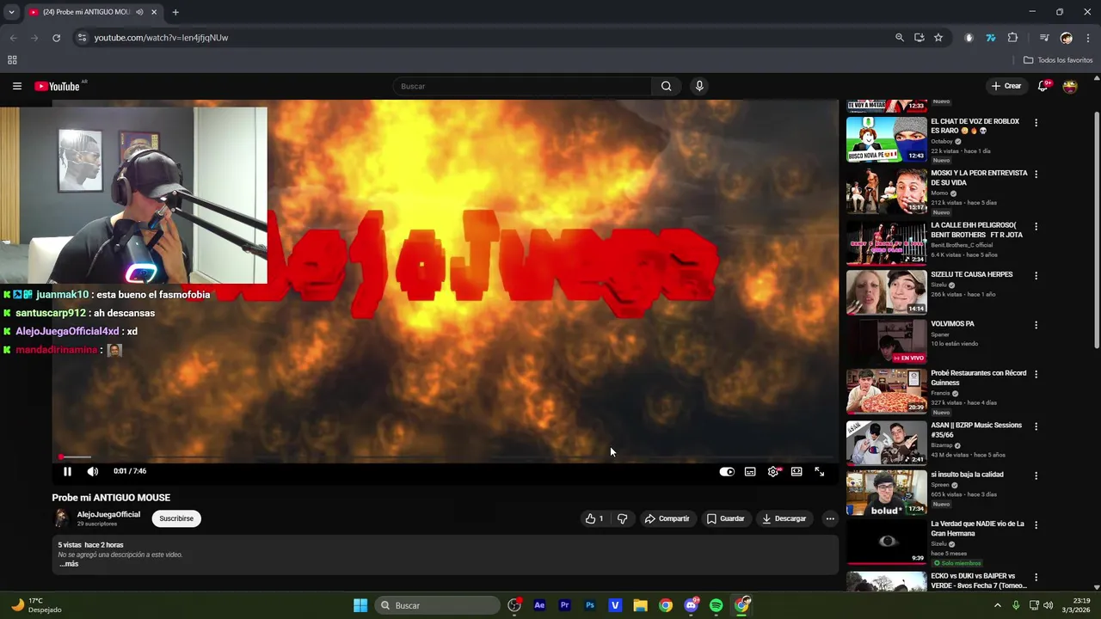Exit full screen mode in the player
Image resolution: width=1101 pixels, height=619 pixels.
[x=820, y=471]
